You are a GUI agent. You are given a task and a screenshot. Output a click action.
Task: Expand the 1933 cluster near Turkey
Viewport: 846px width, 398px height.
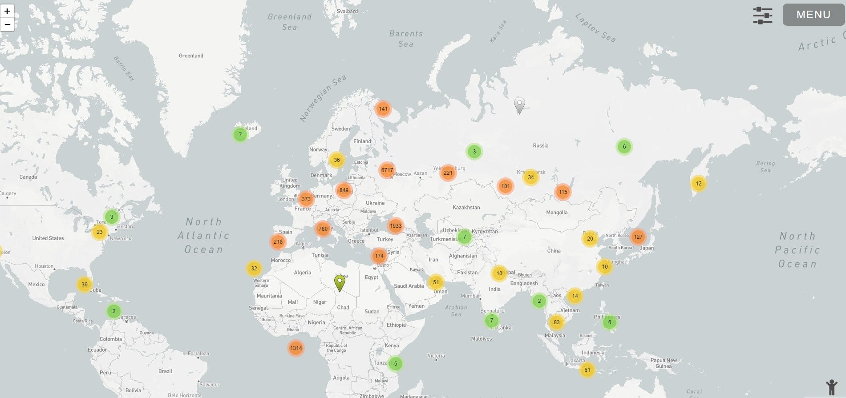click(x=396, y=226)
